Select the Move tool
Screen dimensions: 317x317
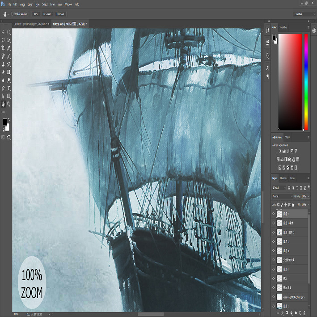[3, 32]
